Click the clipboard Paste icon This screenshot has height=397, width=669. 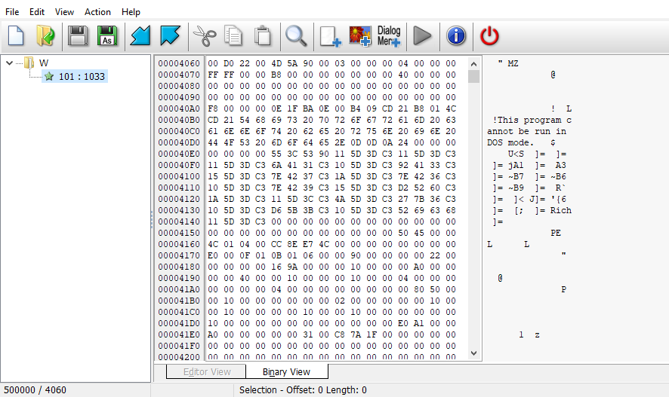262,35
